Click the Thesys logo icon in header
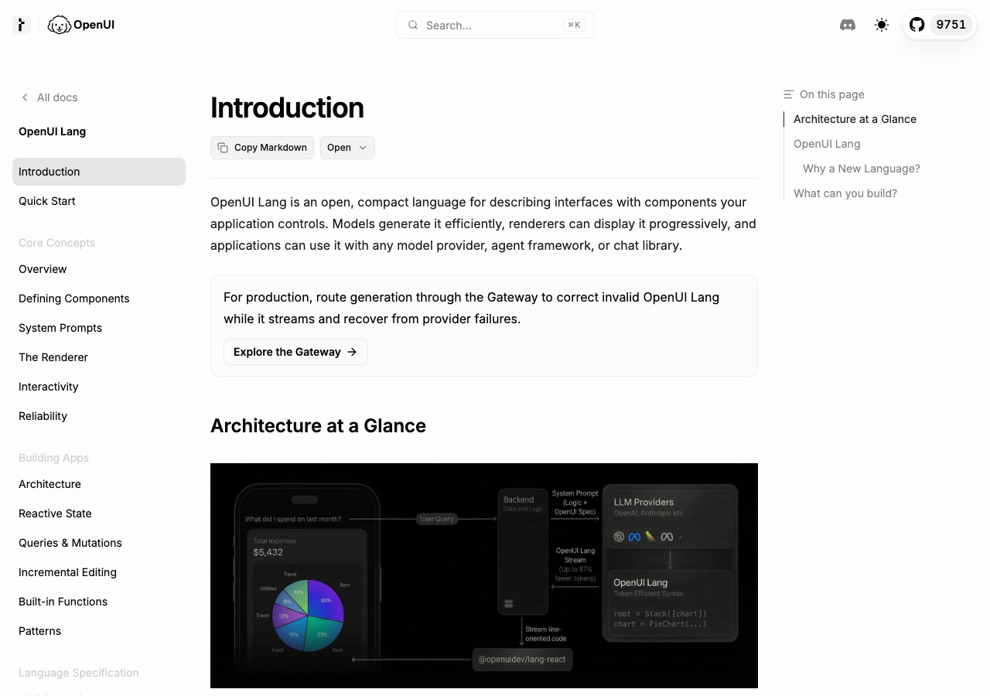The width and height of the screenshot is (990, 696). click(x=22, y=25)
